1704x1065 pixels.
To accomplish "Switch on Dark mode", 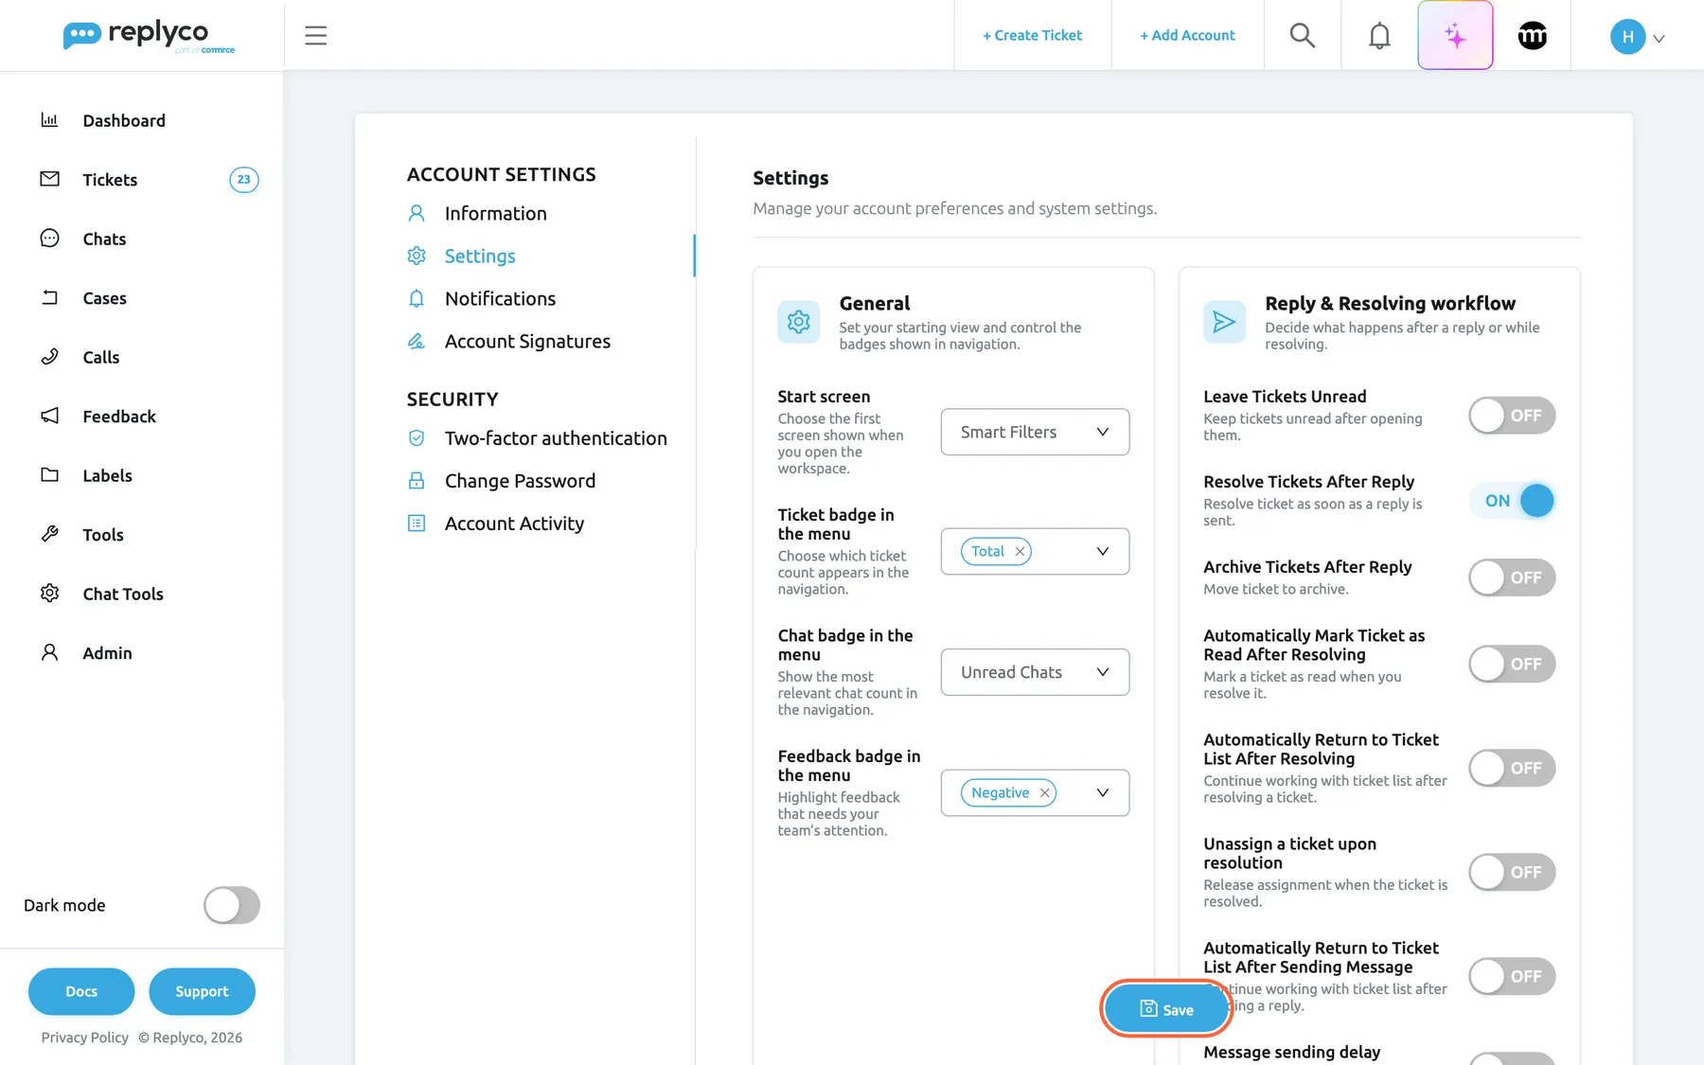I will tap(232, 905).
